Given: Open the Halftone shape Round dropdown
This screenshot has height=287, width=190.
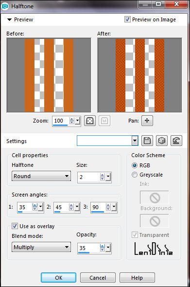Looking at the screenshot, I should (x=41, y=176).
